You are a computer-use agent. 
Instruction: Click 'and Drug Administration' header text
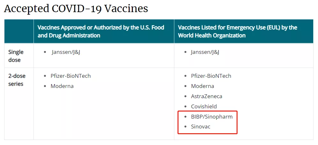tap(69, 35)
